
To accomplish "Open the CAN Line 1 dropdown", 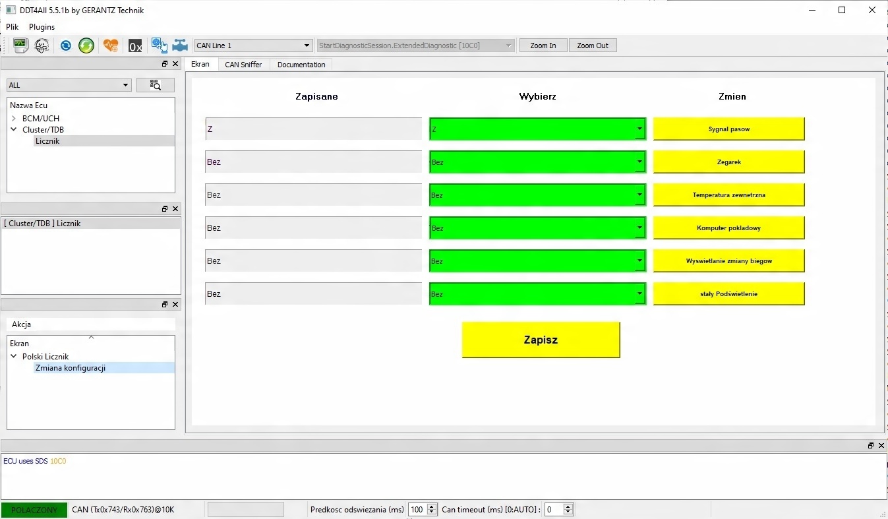I will pyautogui.click(x=253, y=46).
